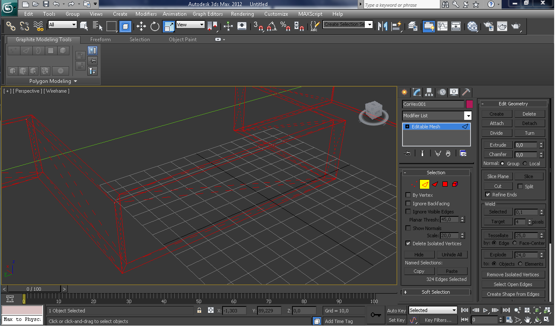Switch to the Freeform ribbon tab
Image resolution: width=555 pixels, height=326 pixels.
(x=100, y=40)
